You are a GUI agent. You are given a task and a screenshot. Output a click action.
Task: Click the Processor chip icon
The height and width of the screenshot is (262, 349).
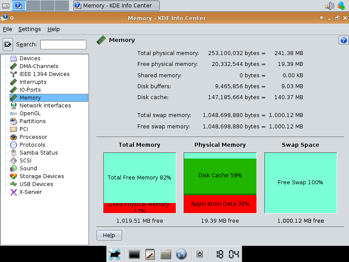[14, 137]
